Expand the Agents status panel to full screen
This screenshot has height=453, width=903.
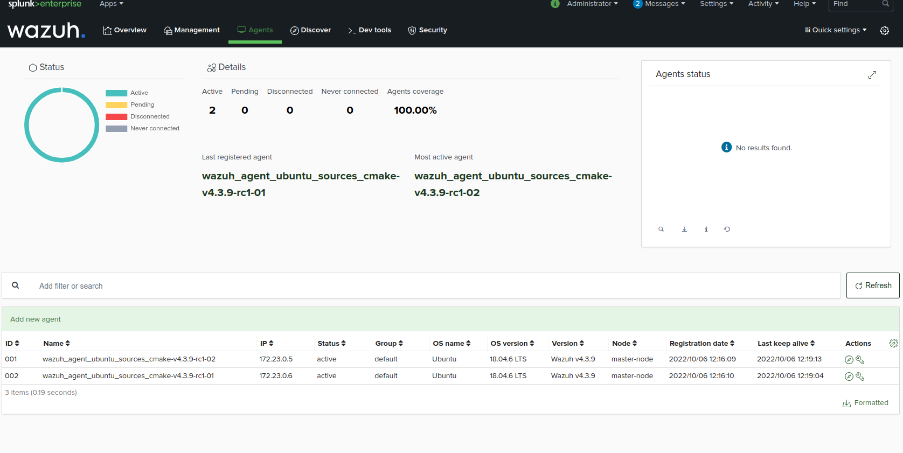(872, 75)
